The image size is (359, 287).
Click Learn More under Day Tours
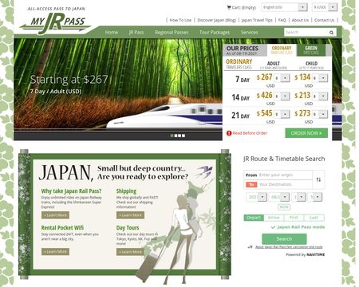(x=130, y=252)
